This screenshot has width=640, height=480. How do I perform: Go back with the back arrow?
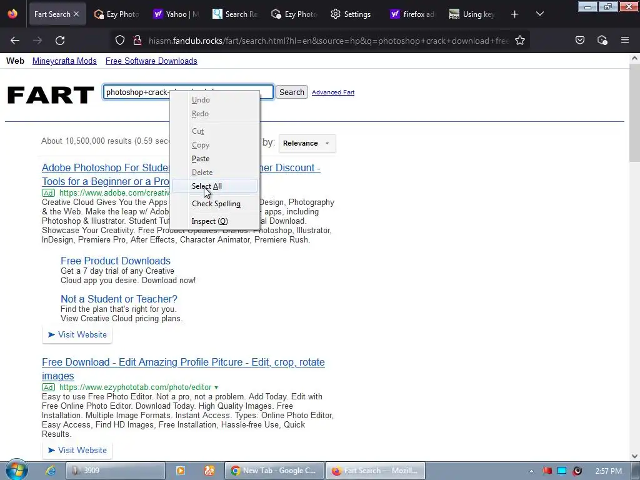coord(15,41)
